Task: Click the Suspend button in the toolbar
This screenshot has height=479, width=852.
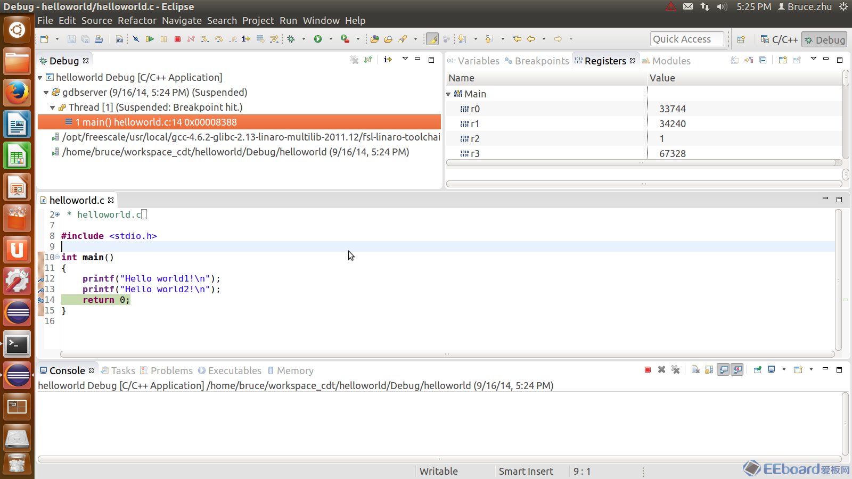Action: pos(163,39)
